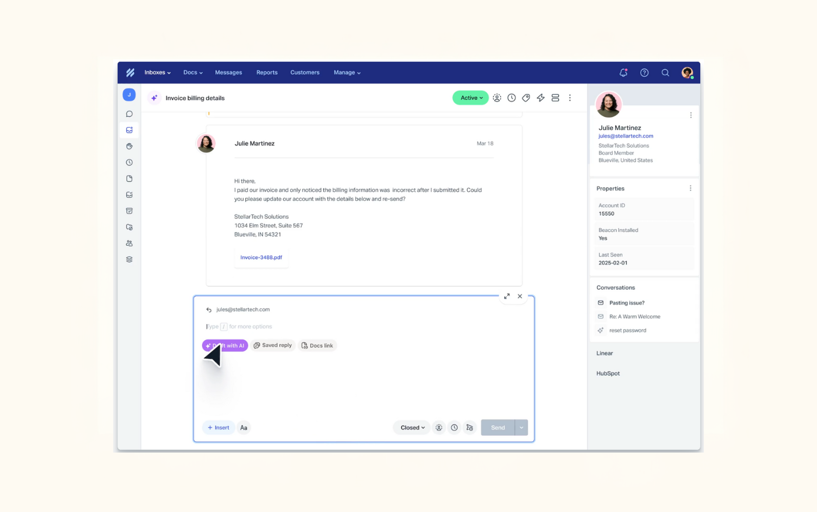This screenshot has height=512, width=817.
Task: Open the Properties panel three-dot menu
Action: (x=690, y=188)
